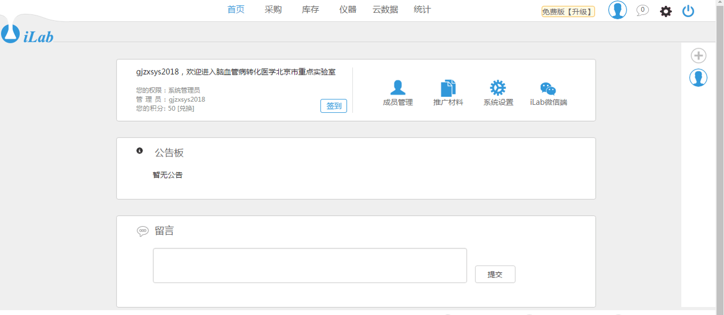Click the 公告板 heading
Image resolution: width=724 pixels, height=315 pixels.
tap(169, 153)
